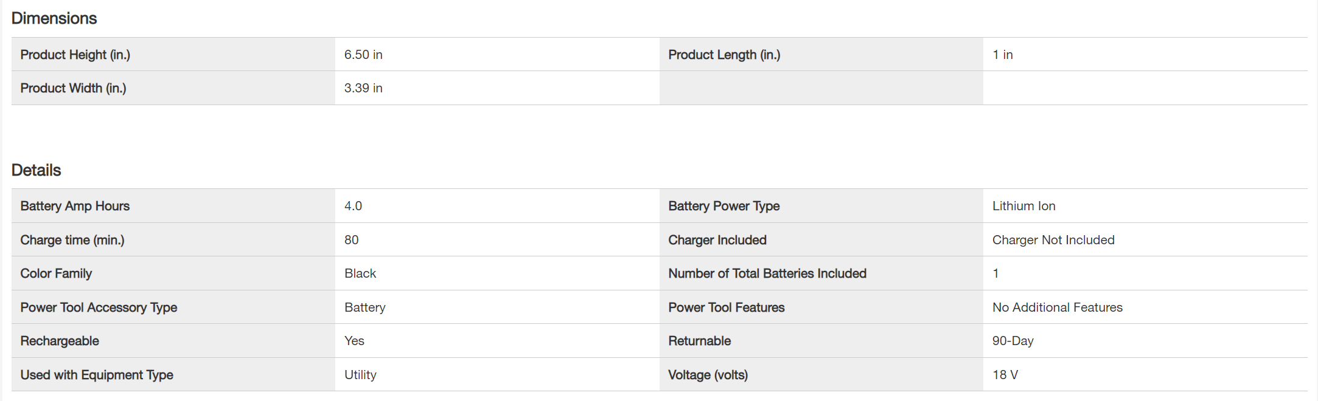Select the Lithium Ion value
Screen dimensions: 1318x401
point(1023,206)
